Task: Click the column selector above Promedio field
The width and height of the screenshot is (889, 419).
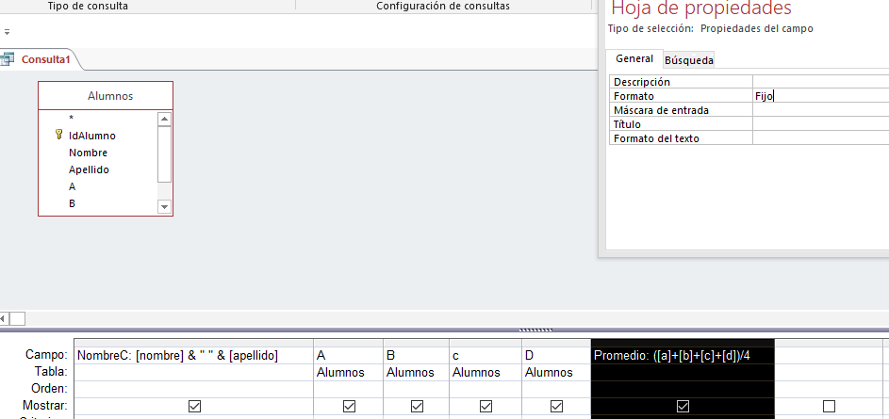Action: pos(683,343)
